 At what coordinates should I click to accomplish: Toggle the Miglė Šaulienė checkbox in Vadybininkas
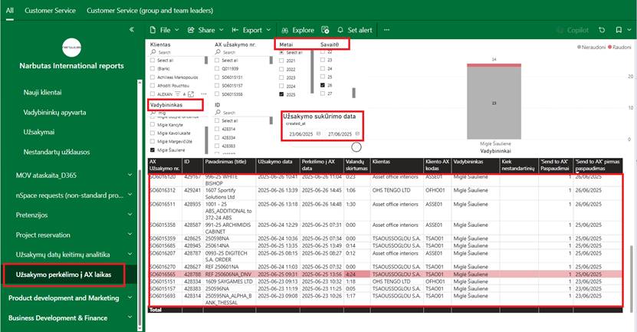pyautogui.click(x=152, y=150)
